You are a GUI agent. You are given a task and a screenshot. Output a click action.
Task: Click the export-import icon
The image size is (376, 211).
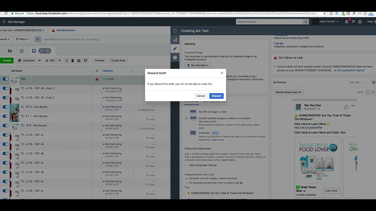[85, 60]
